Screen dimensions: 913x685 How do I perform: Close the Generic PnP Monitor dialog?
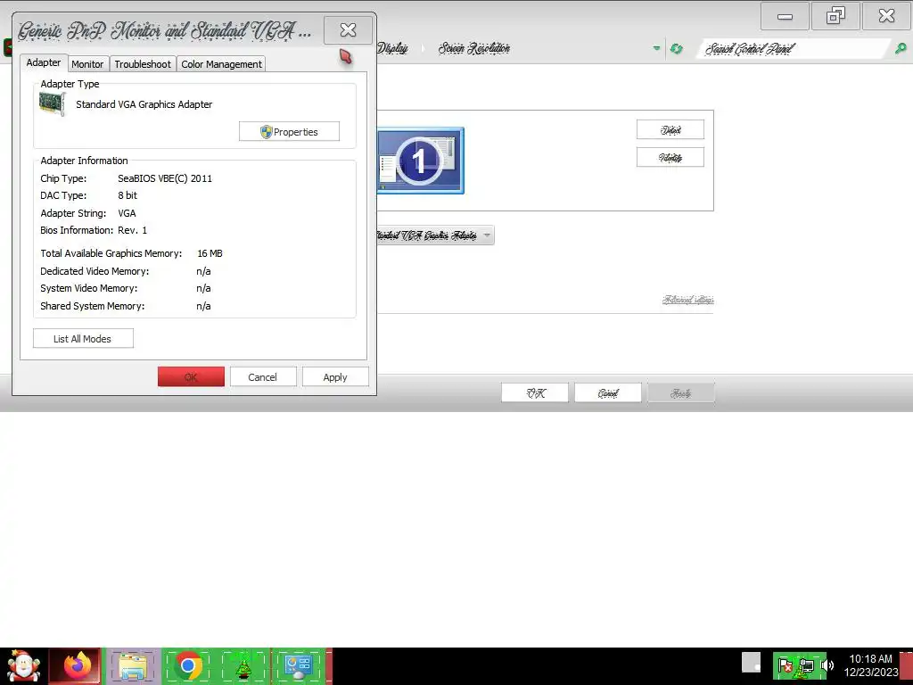click(348, 29)
